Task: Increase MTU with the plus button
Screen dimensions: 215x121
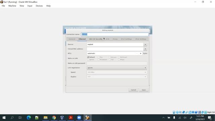Action: click(x=140, y=53)
